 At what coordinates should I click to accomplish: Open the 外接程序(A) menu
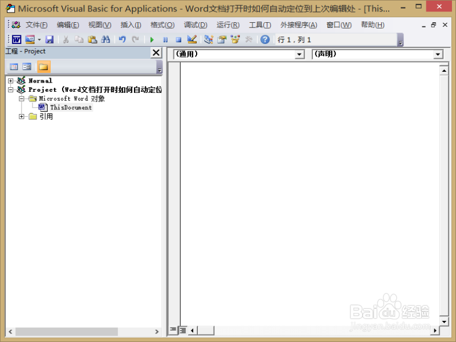(299, 25)
